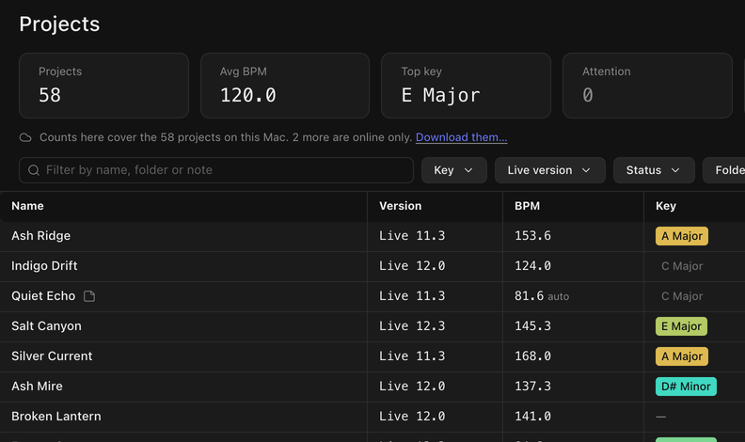Click the 145.3 BPM value
745x442 pixels.
click(x=532, y=326)
